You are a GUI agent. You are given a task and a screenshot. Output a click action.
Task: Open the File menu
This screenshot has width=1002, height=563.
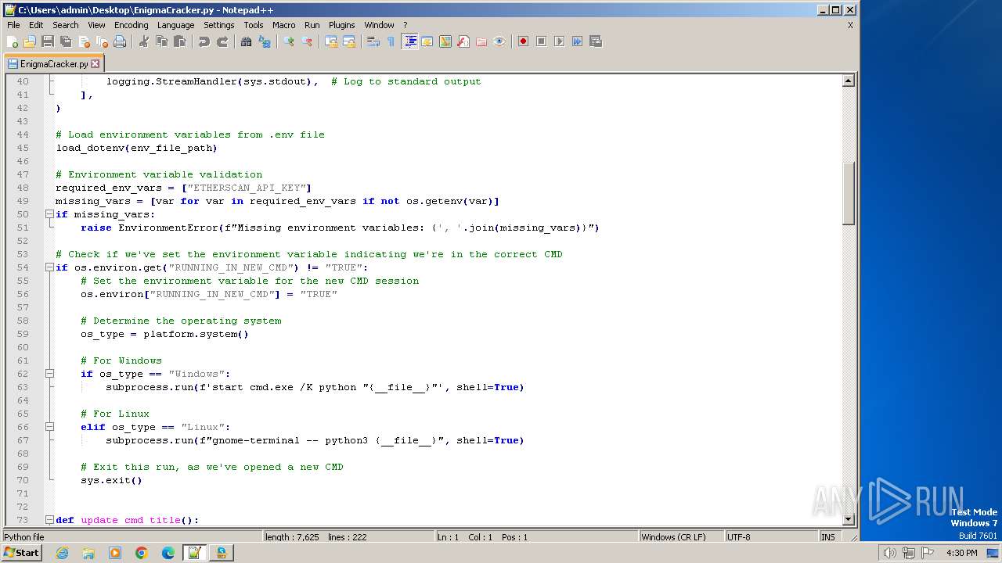pos(13,25)
